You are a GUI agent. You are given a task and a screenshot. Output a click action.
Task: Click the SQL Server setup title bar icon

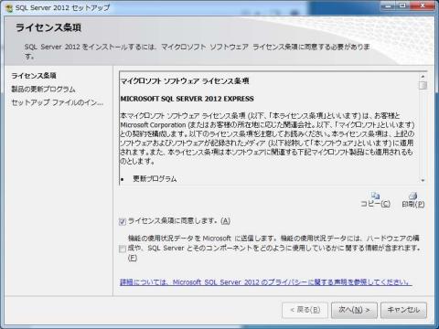[8, 7]
